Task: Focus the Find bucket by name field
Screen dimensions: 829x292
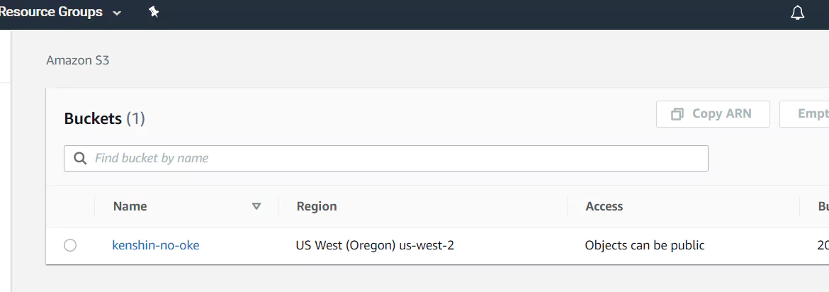Action: (x=386, y=158)
